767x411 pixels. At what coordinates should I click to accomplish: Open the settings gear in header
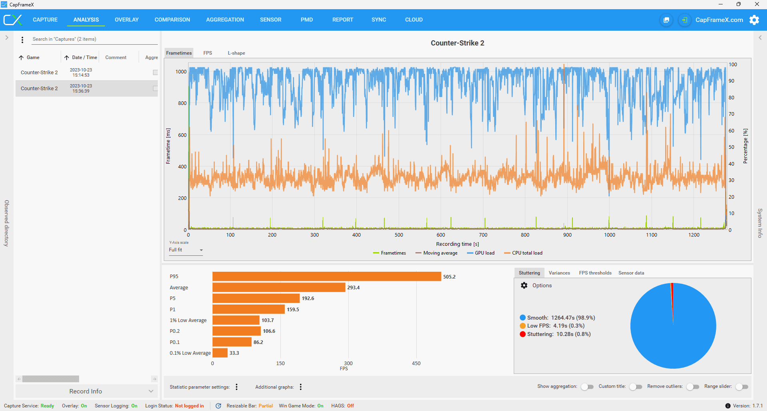click(754, 20)
